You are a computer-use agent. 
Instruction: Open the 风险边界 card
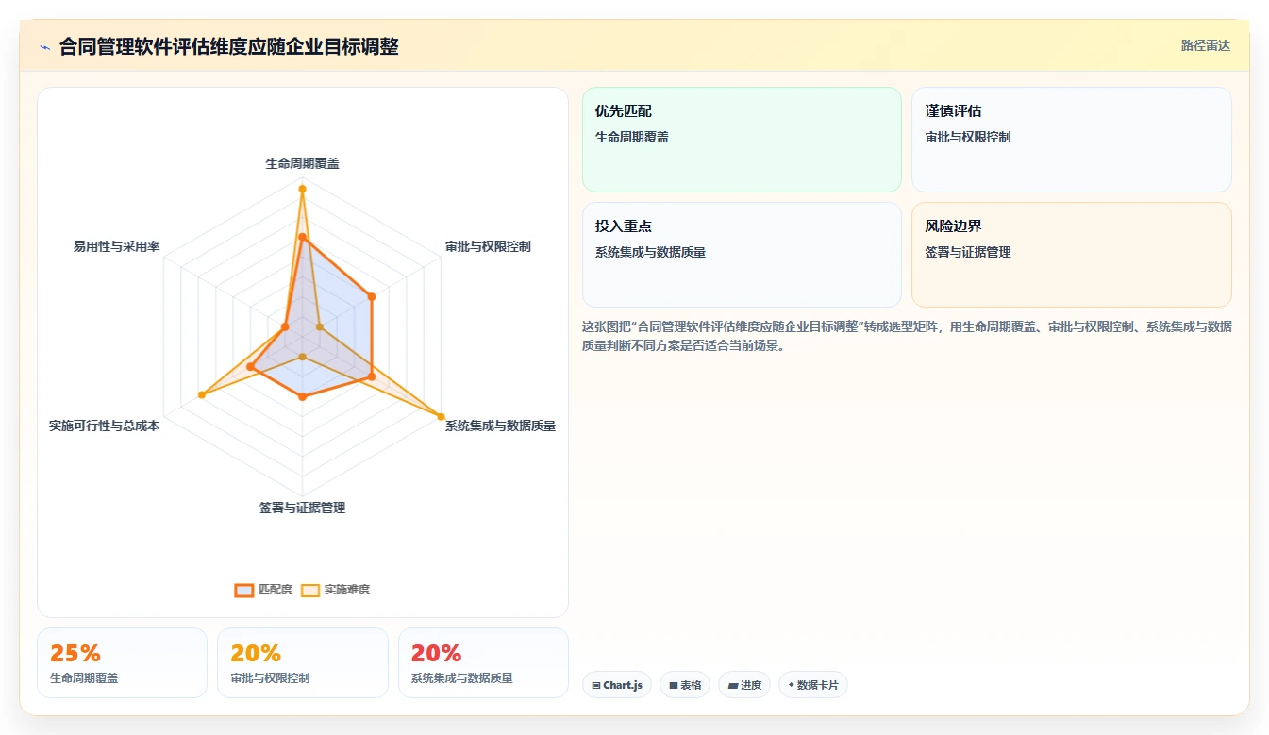(1071, 255)
